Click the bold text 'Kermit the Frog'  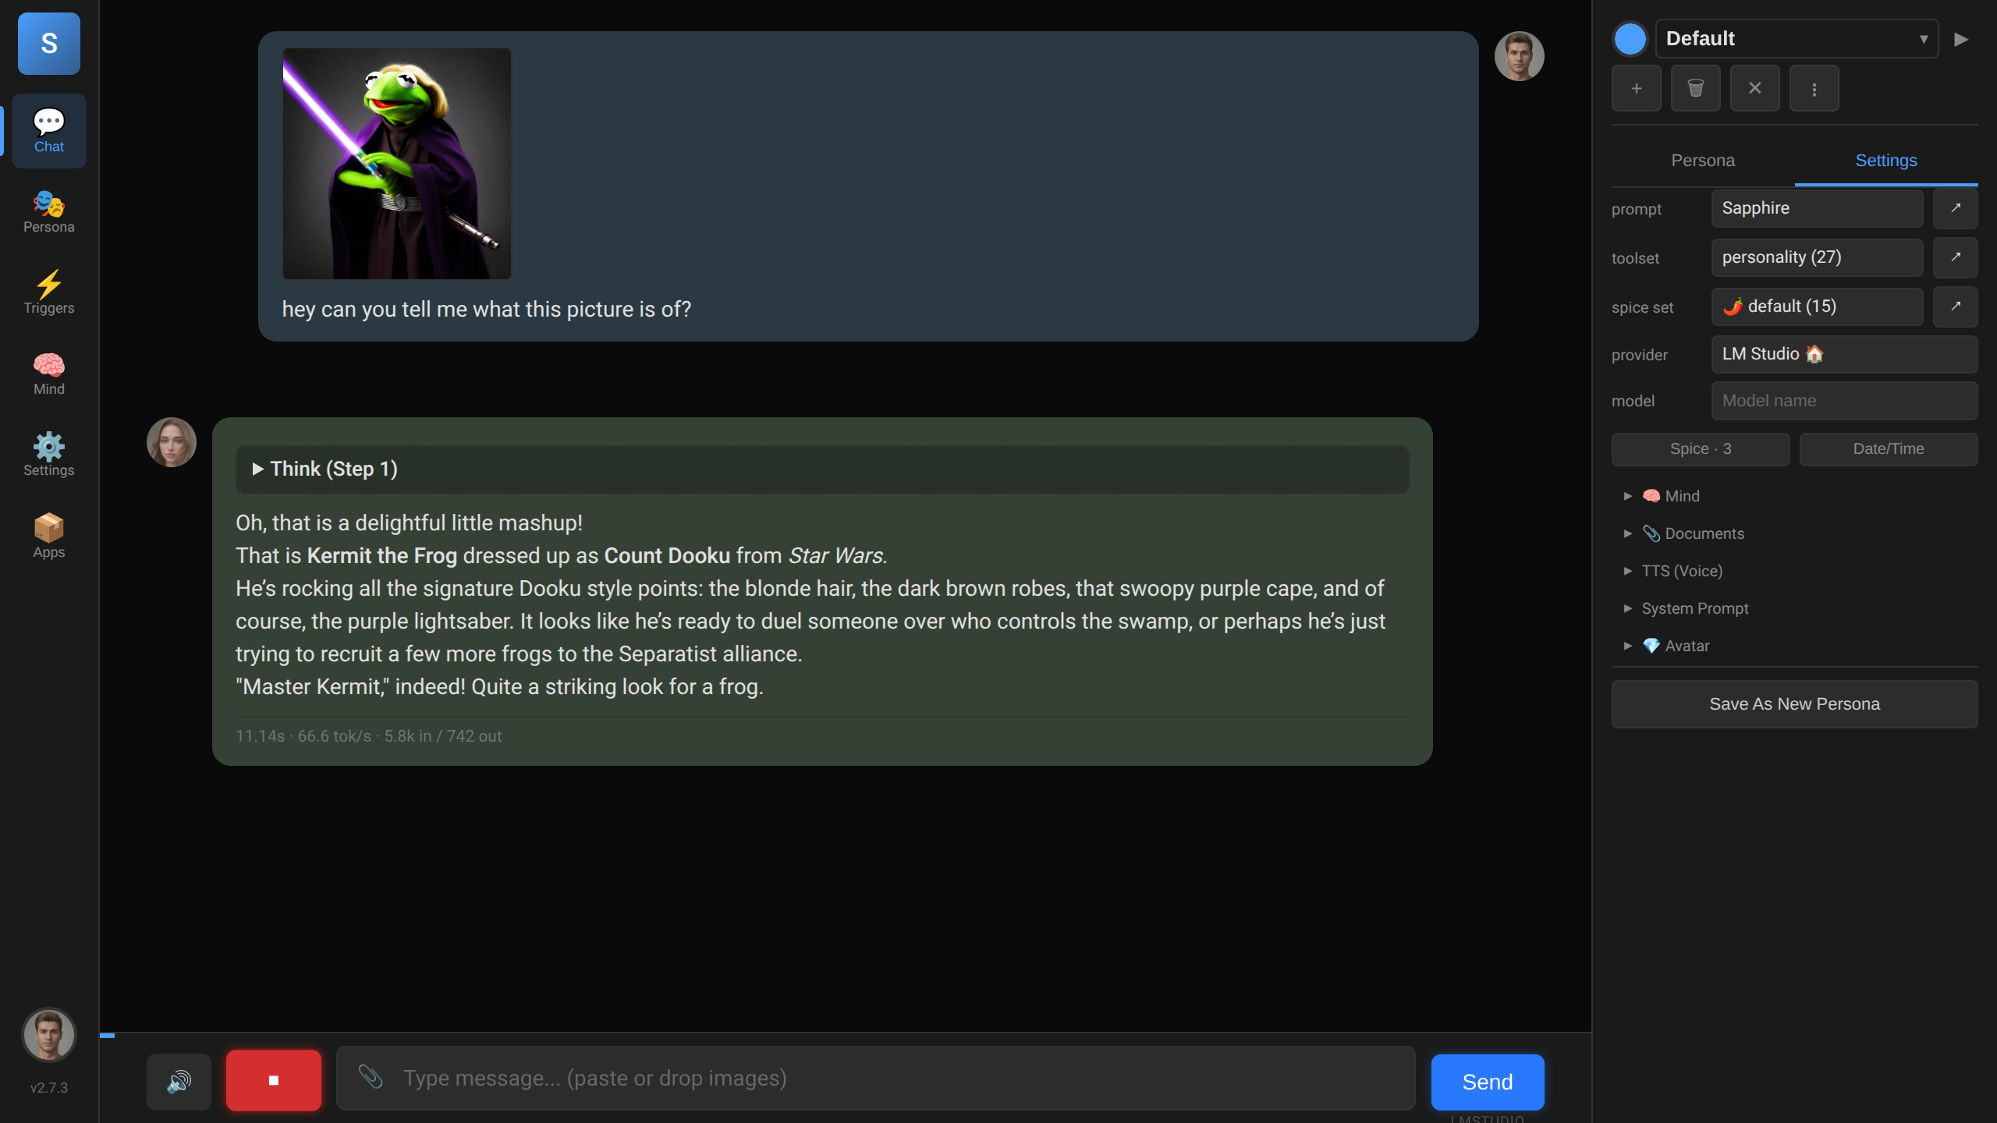[x=382, y=556]
